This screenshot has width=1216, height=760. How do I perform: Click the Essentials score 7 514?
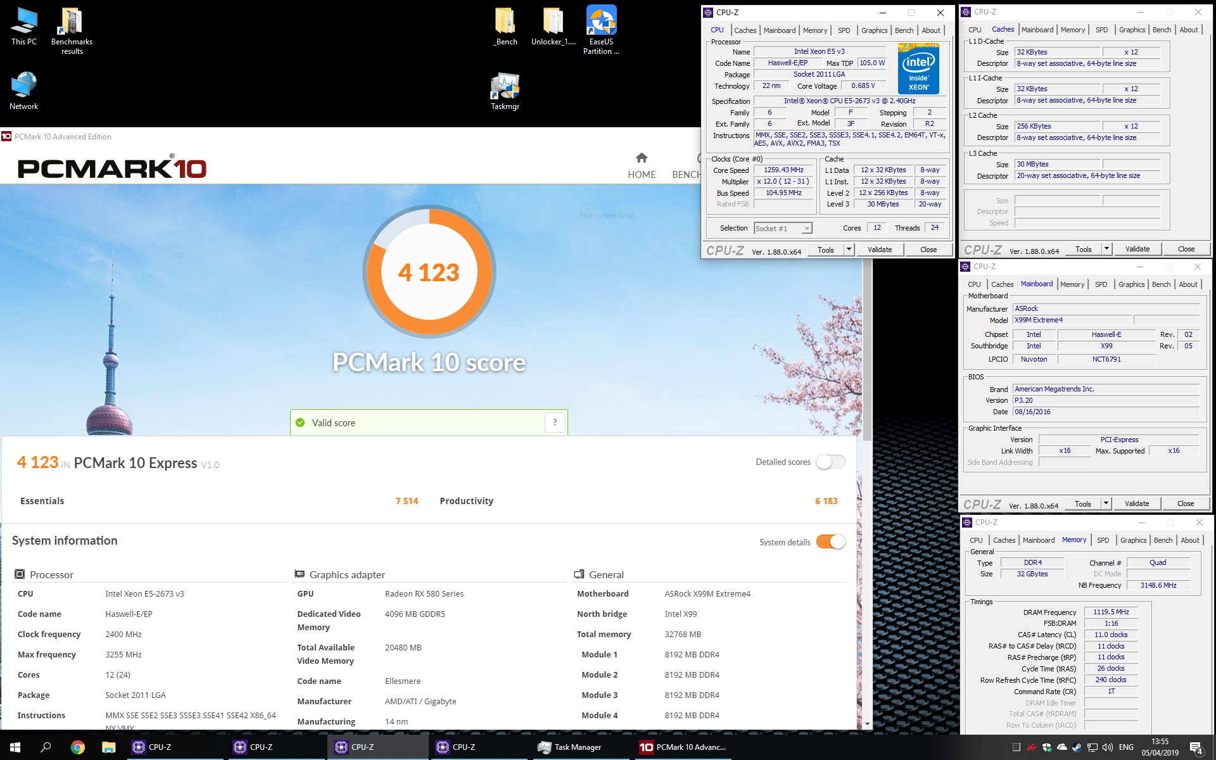(407, 501)
